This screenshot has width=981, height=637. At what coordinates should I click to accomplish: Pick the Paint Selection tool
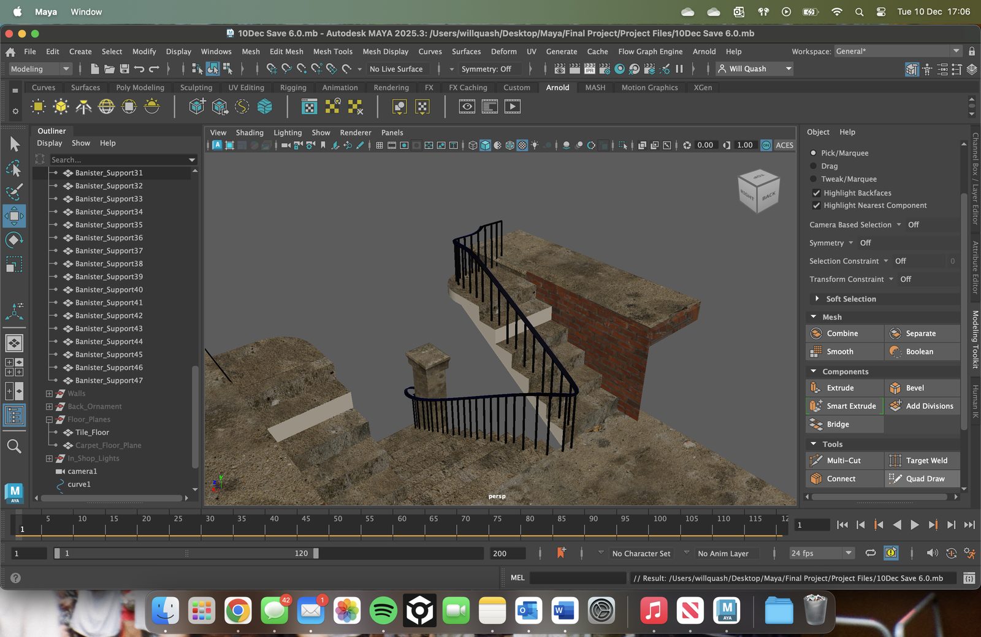(x=15, y=192)
